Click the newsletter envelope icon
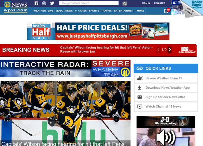 point(140,97)
